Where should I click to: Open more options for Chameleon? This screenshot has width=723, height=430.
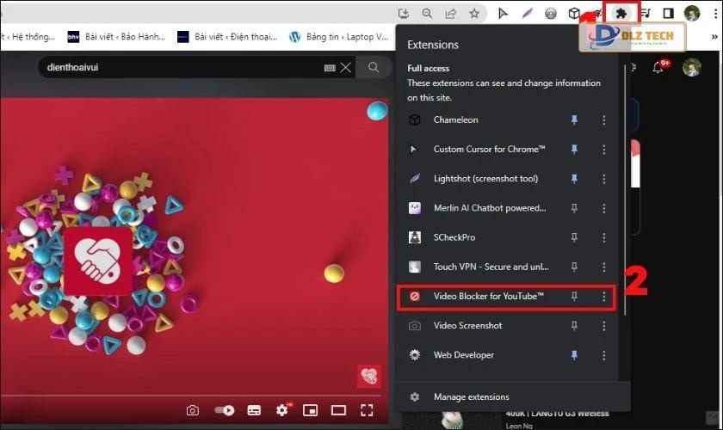coord(603,120)
